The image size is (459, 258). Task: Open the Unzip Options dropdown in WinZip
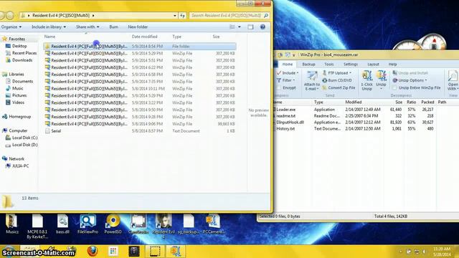click(x=410, y=80)
